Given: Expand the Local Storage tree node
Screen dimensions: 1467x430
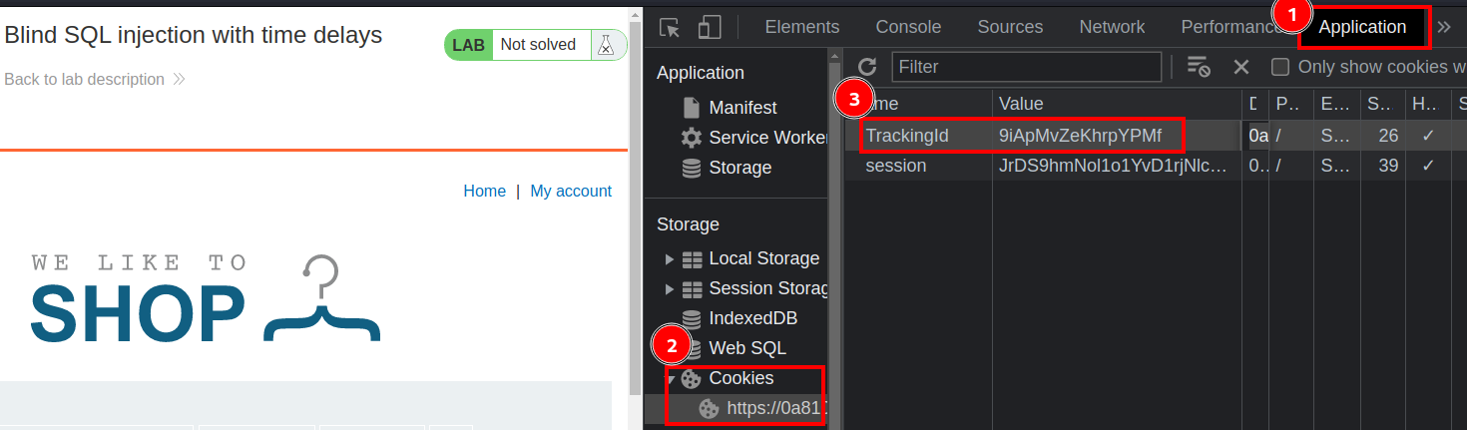Looking at the screenshot, I should click(x=670, y=259).
